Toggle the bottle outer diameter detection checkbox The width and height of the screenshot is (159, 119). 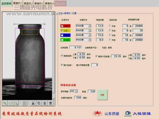tap(96, 56)
